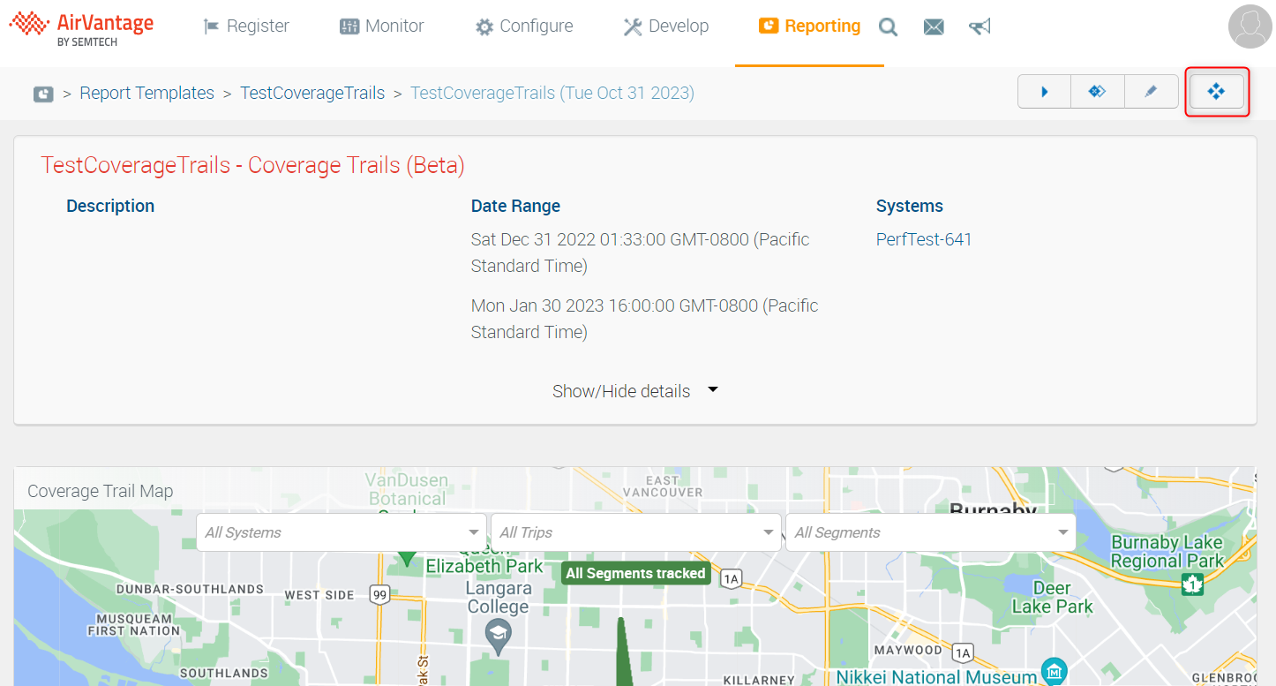Open the envelope messages icon
Screen dimensions: 1276x686
click(934, 27)
